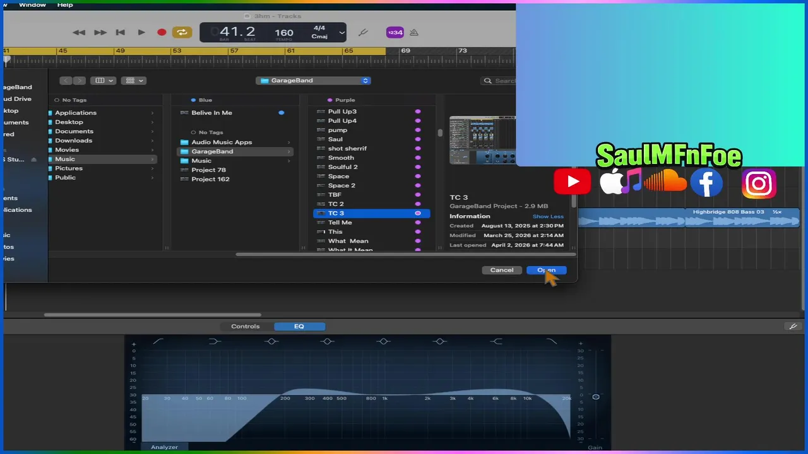808x454 pixels.
Task: Click the tracks area horizontal scrollbar
Action: tap(152, 315)
